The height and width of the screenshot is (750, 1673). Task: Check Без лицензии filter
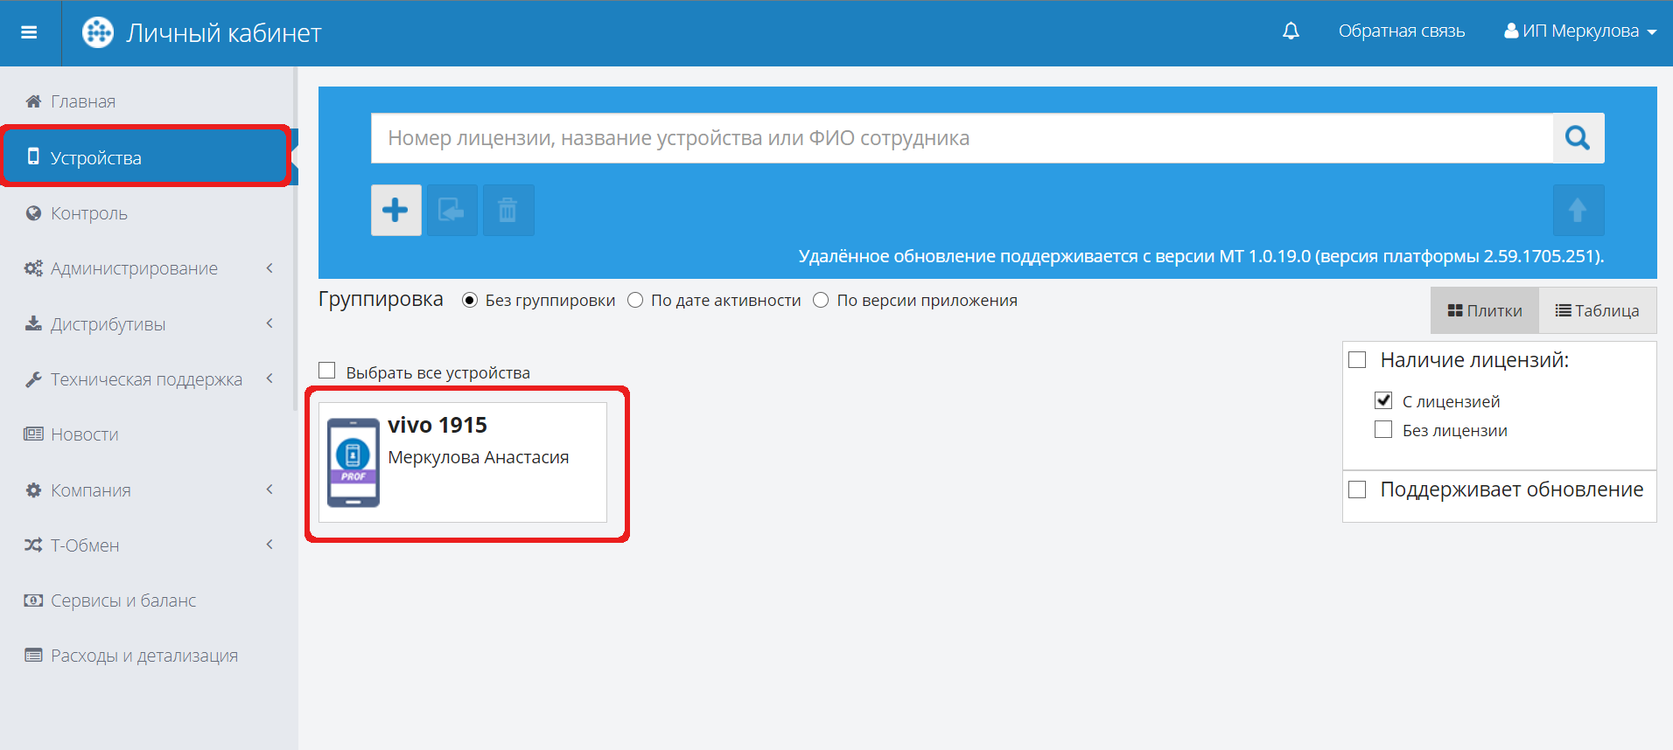(1383, 429)
